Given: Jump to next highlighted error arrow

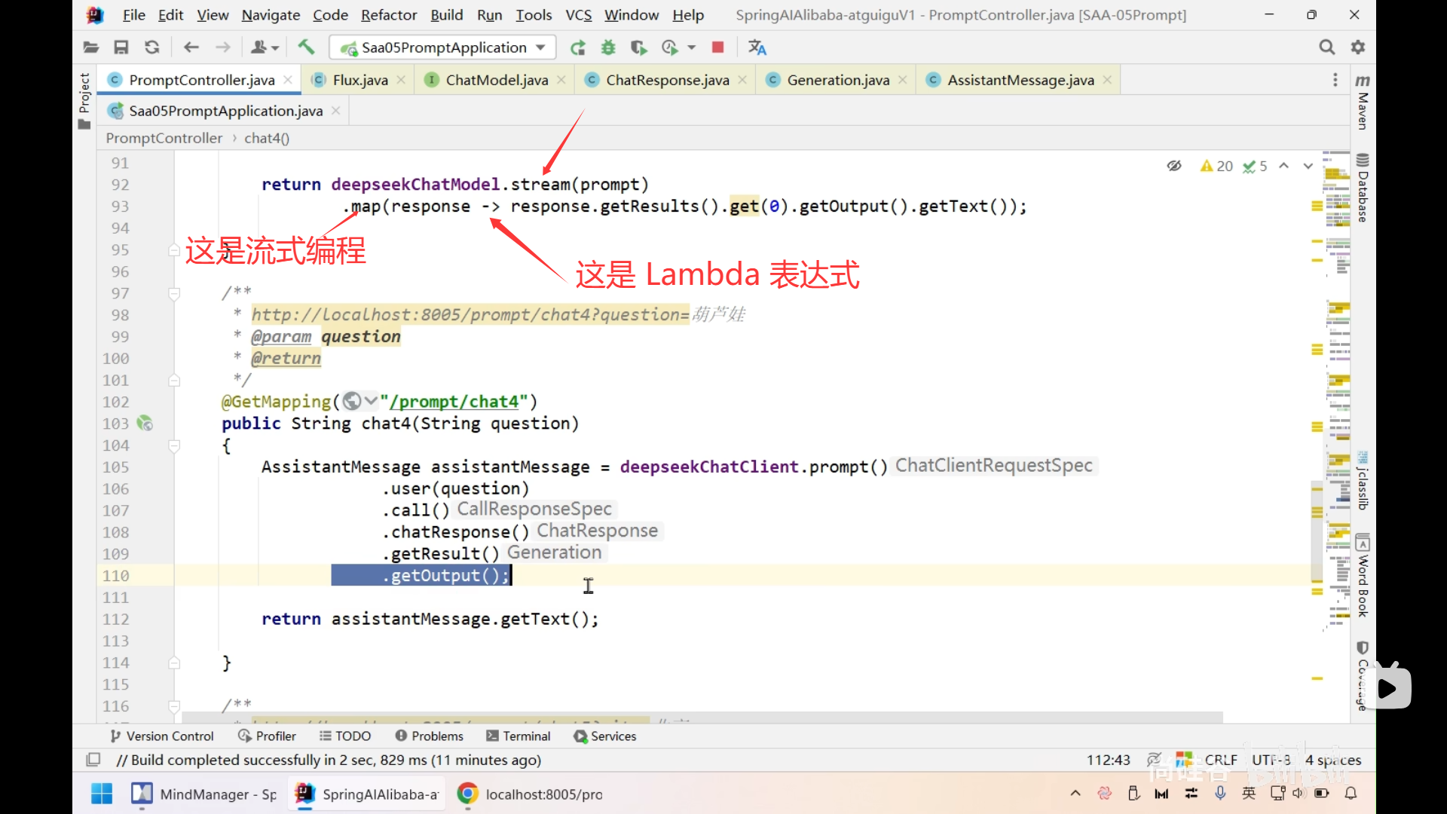Looking at the screenshot, I should (1308, 166).
